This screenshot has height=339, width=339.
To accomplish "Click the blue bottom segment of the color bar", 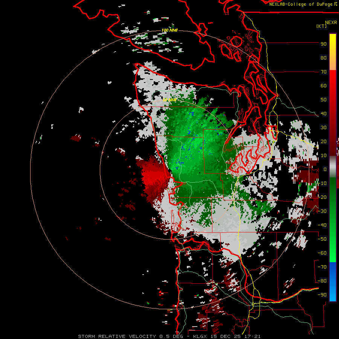I will coord(333,282).
